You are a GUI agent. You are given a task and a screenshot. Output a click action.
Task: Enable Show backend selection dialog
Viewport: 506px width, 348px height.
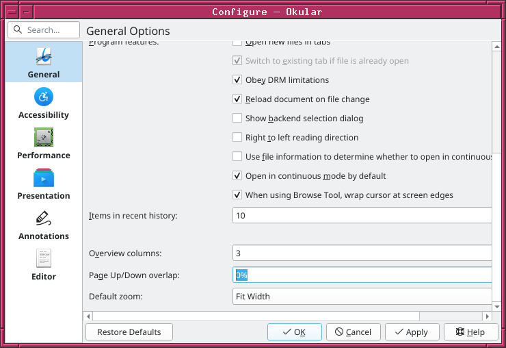pos(237,118)
